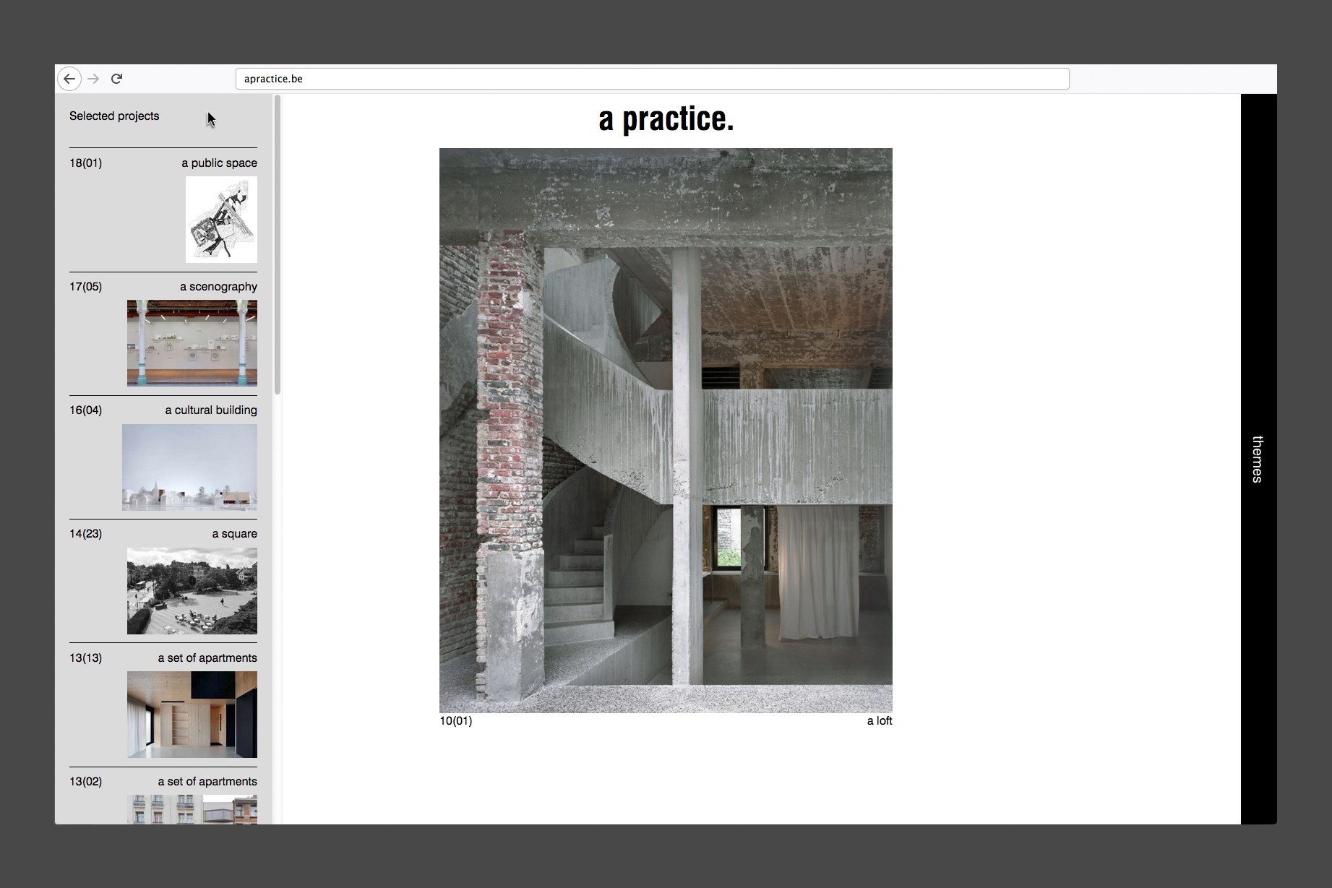Reload the apractice.be page
The image size is (1332, 888).
point(116,79)
